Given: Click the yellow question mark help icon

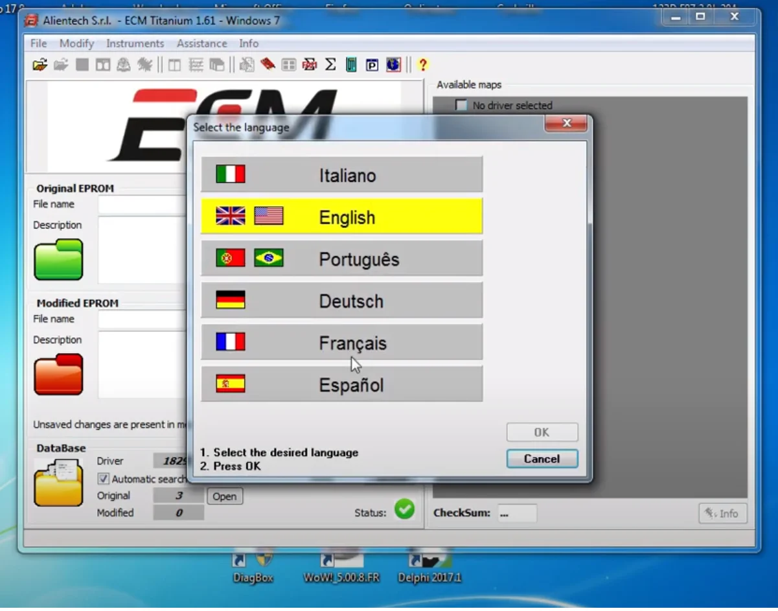Looking at the screenshot, I should coord(423,65).
